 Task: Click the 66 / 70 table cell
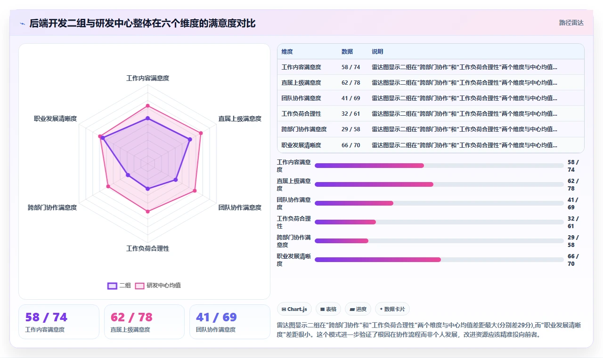[x=350, y=145]
